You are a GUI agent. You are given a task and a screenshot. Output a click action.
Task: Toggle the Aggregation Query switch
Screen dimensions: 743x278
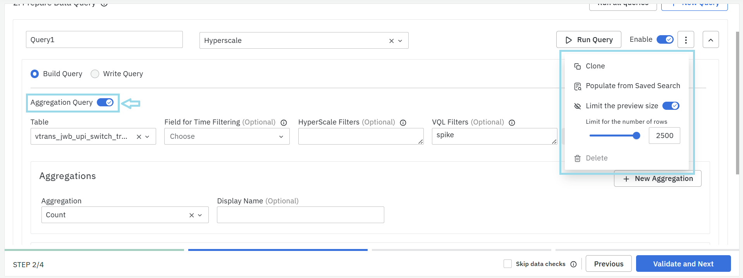coord(105,102)
